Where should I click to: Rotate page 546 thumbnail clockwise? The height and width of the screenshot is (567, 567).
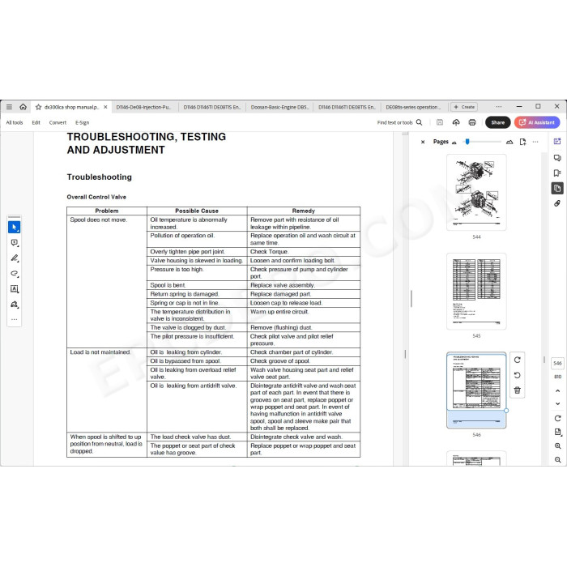click(x=517, y=360)
